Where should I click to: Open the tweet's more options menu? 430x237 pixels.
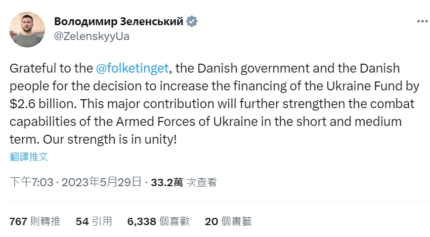click(422, 22)
